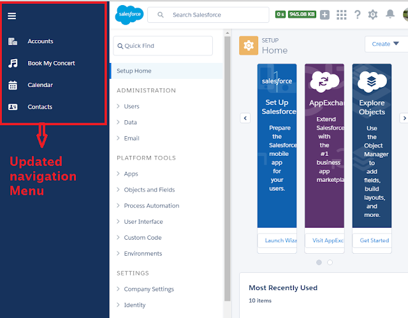Expand Identity chevron
The height and width of the screenshot is (318, 408).
click(x=118, y=305)
